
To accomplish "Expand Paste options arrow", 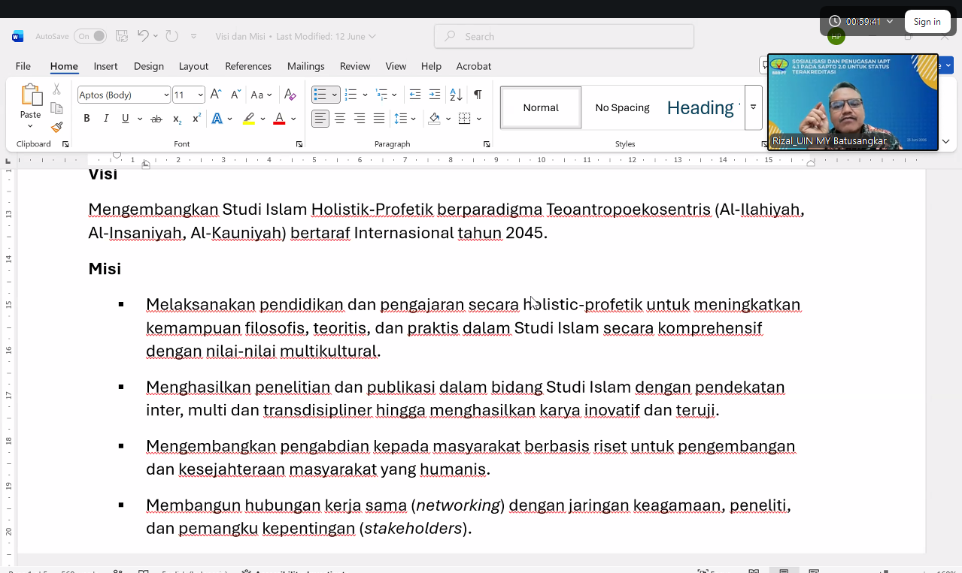I will pos(30,125).
